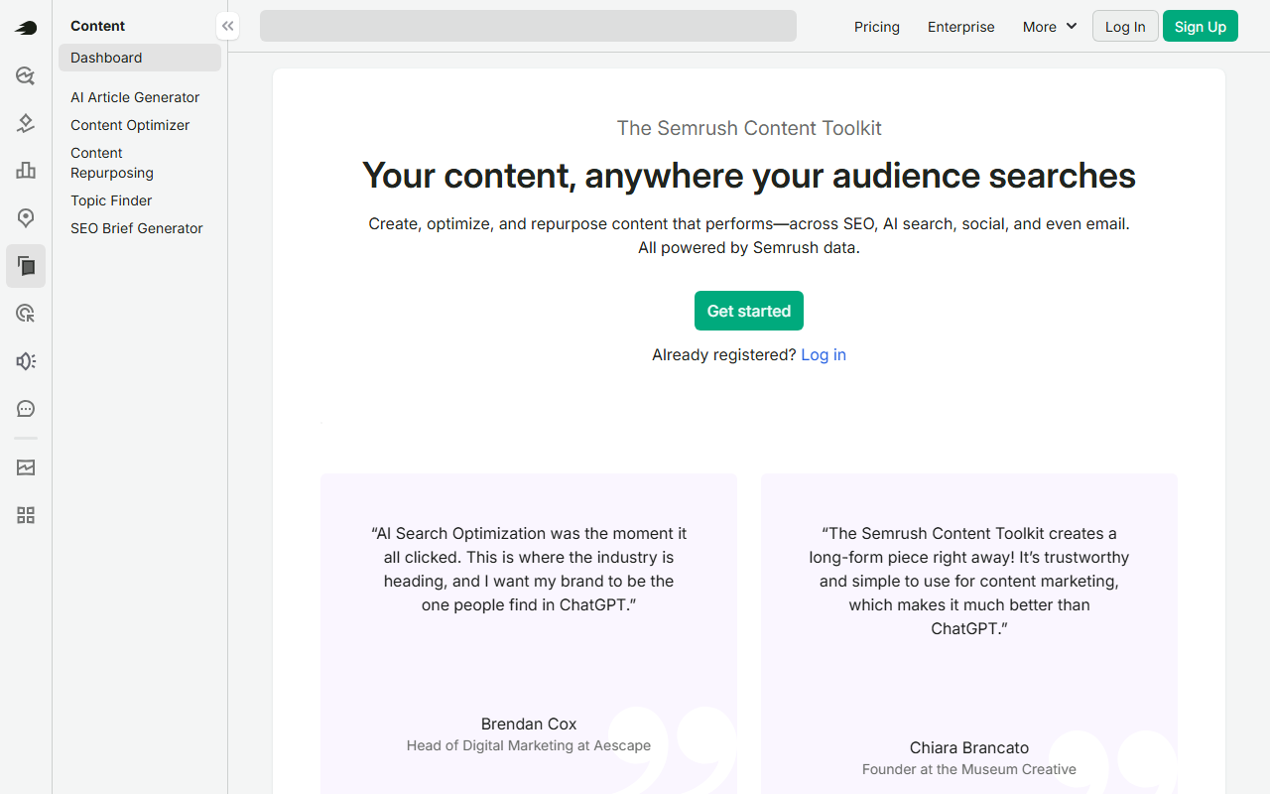Go to the Enterprise page

[x=961, y=27]
